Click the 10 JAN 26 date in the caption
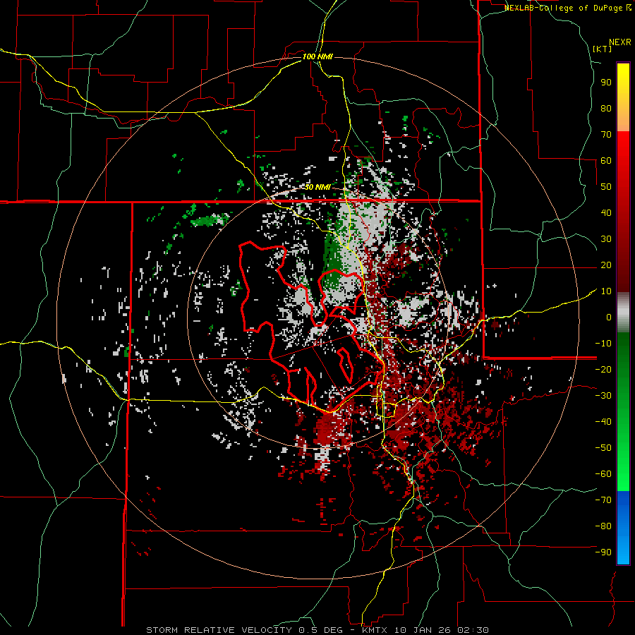Viewport: 635px width, 635px height. click(423, 630)
